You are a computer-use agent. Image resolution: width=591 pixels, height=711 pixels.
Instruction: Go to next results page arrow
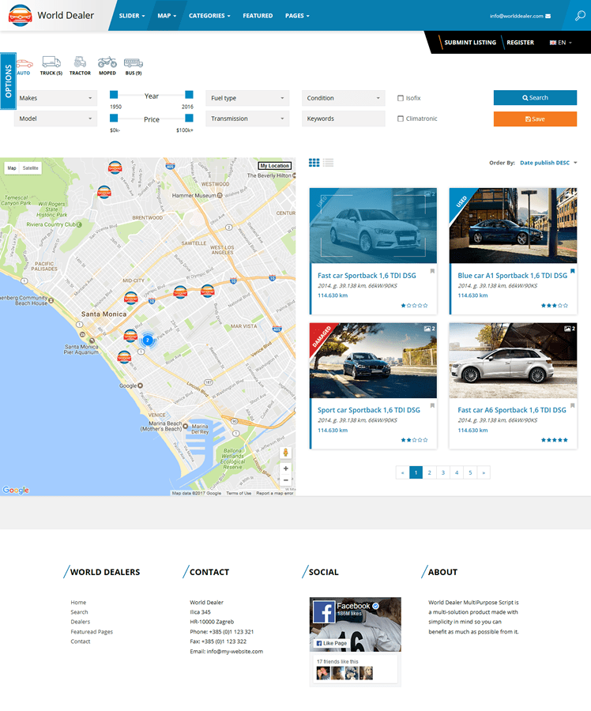pyautogui.click(x=484, y=472)
